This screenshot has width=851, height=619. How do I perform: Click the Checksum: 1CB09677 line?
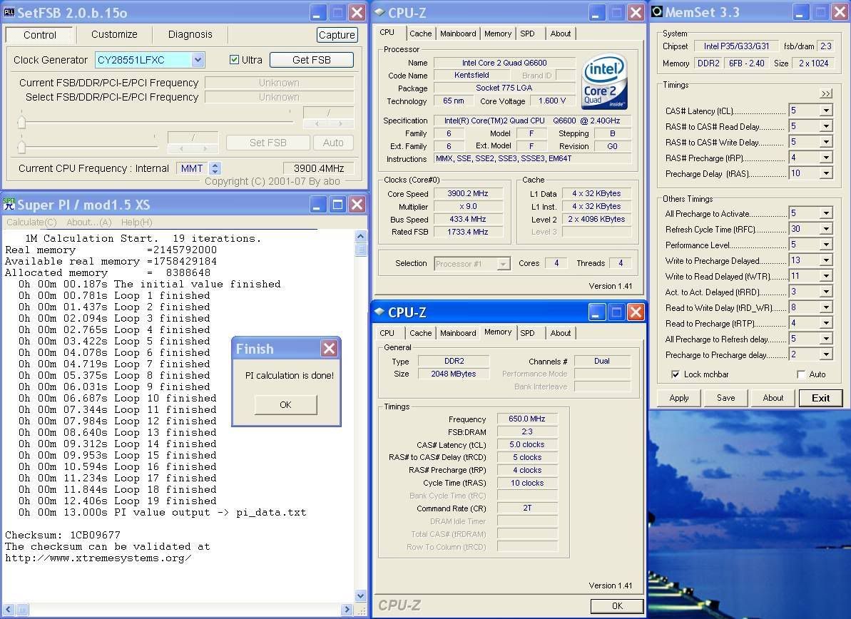pos(63,535)
